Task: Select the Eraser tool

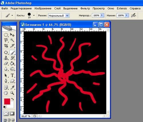Action: click(x=6, y=63)
